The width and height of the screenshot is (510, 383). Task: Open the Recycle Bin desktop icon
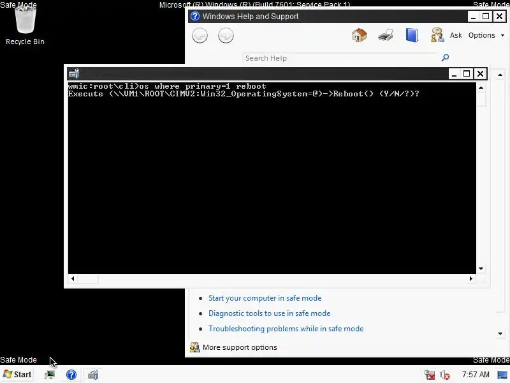[x=25, y=26]
